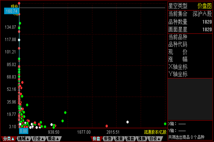Click the 深沪A股 current set value

[x=202, y=14]
